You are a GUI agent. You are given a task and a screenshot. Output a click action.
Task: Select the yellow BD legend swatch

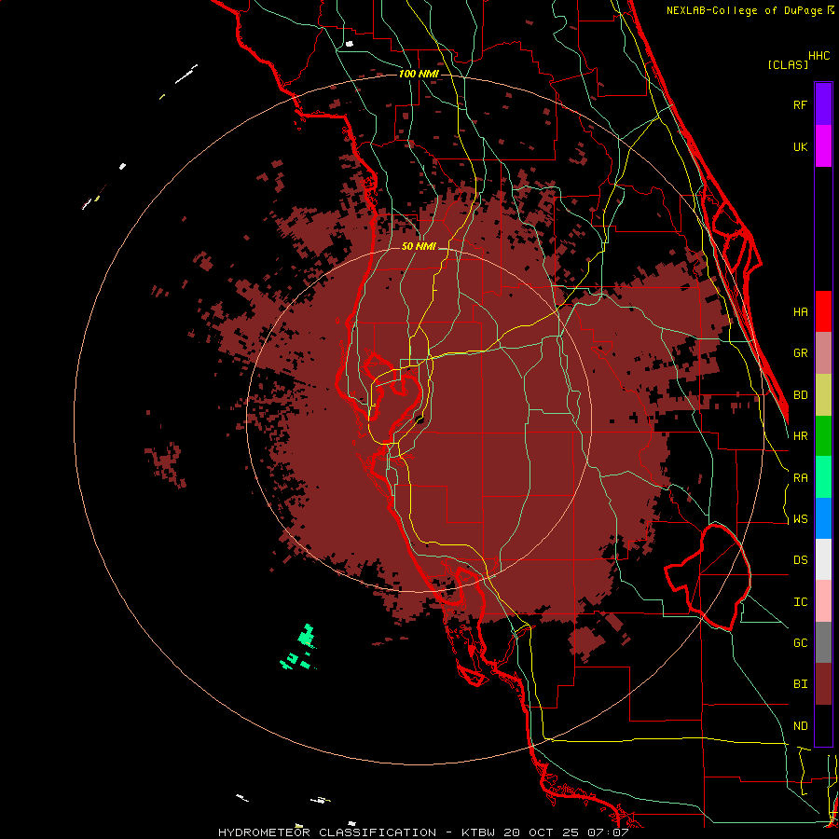823,395
